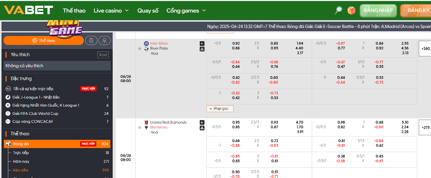Click the ĐĂNG KÝ register button

(416, 10)
